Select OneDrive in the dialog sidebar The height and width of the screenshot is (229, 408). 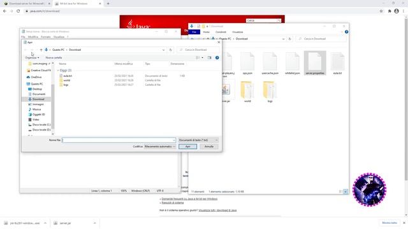click(34, 77)
